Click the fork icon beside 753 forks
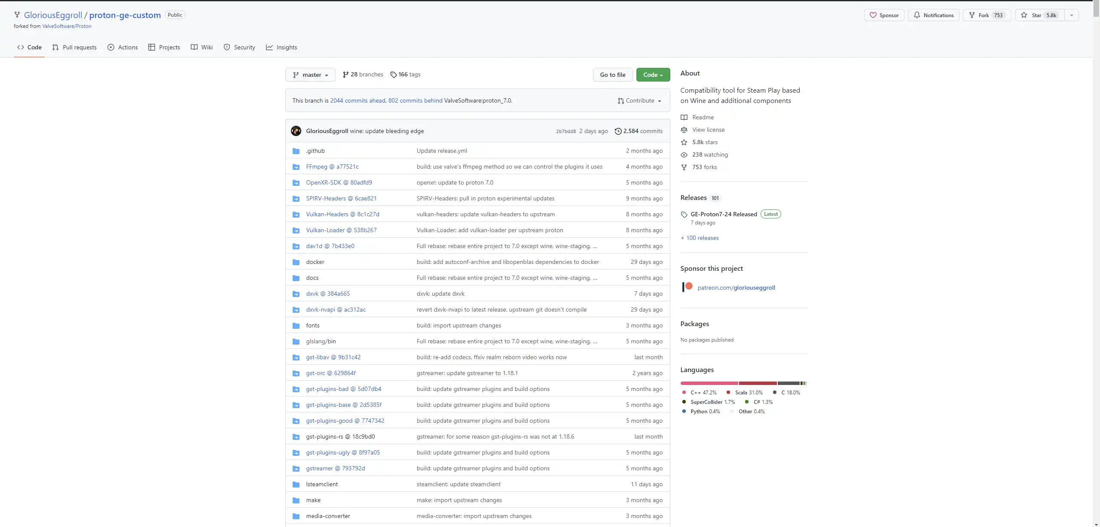 point(684,167)
